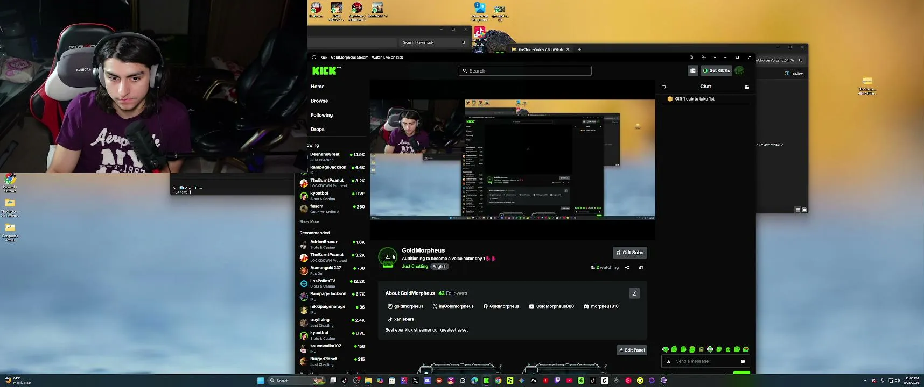Screen dimensions: 924x387
Task: Open Twitch from the taskbar
Action: coord(557,381)
